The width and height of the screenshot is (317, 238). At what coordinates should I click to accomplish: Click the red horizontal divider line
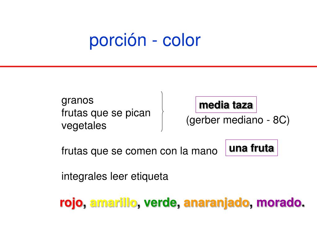click(x=158, y=66)
